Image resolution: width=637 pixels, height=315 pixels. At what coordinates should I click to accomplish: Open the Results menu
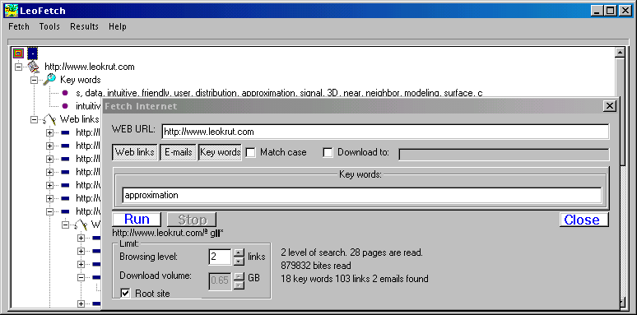coord(84,26)
